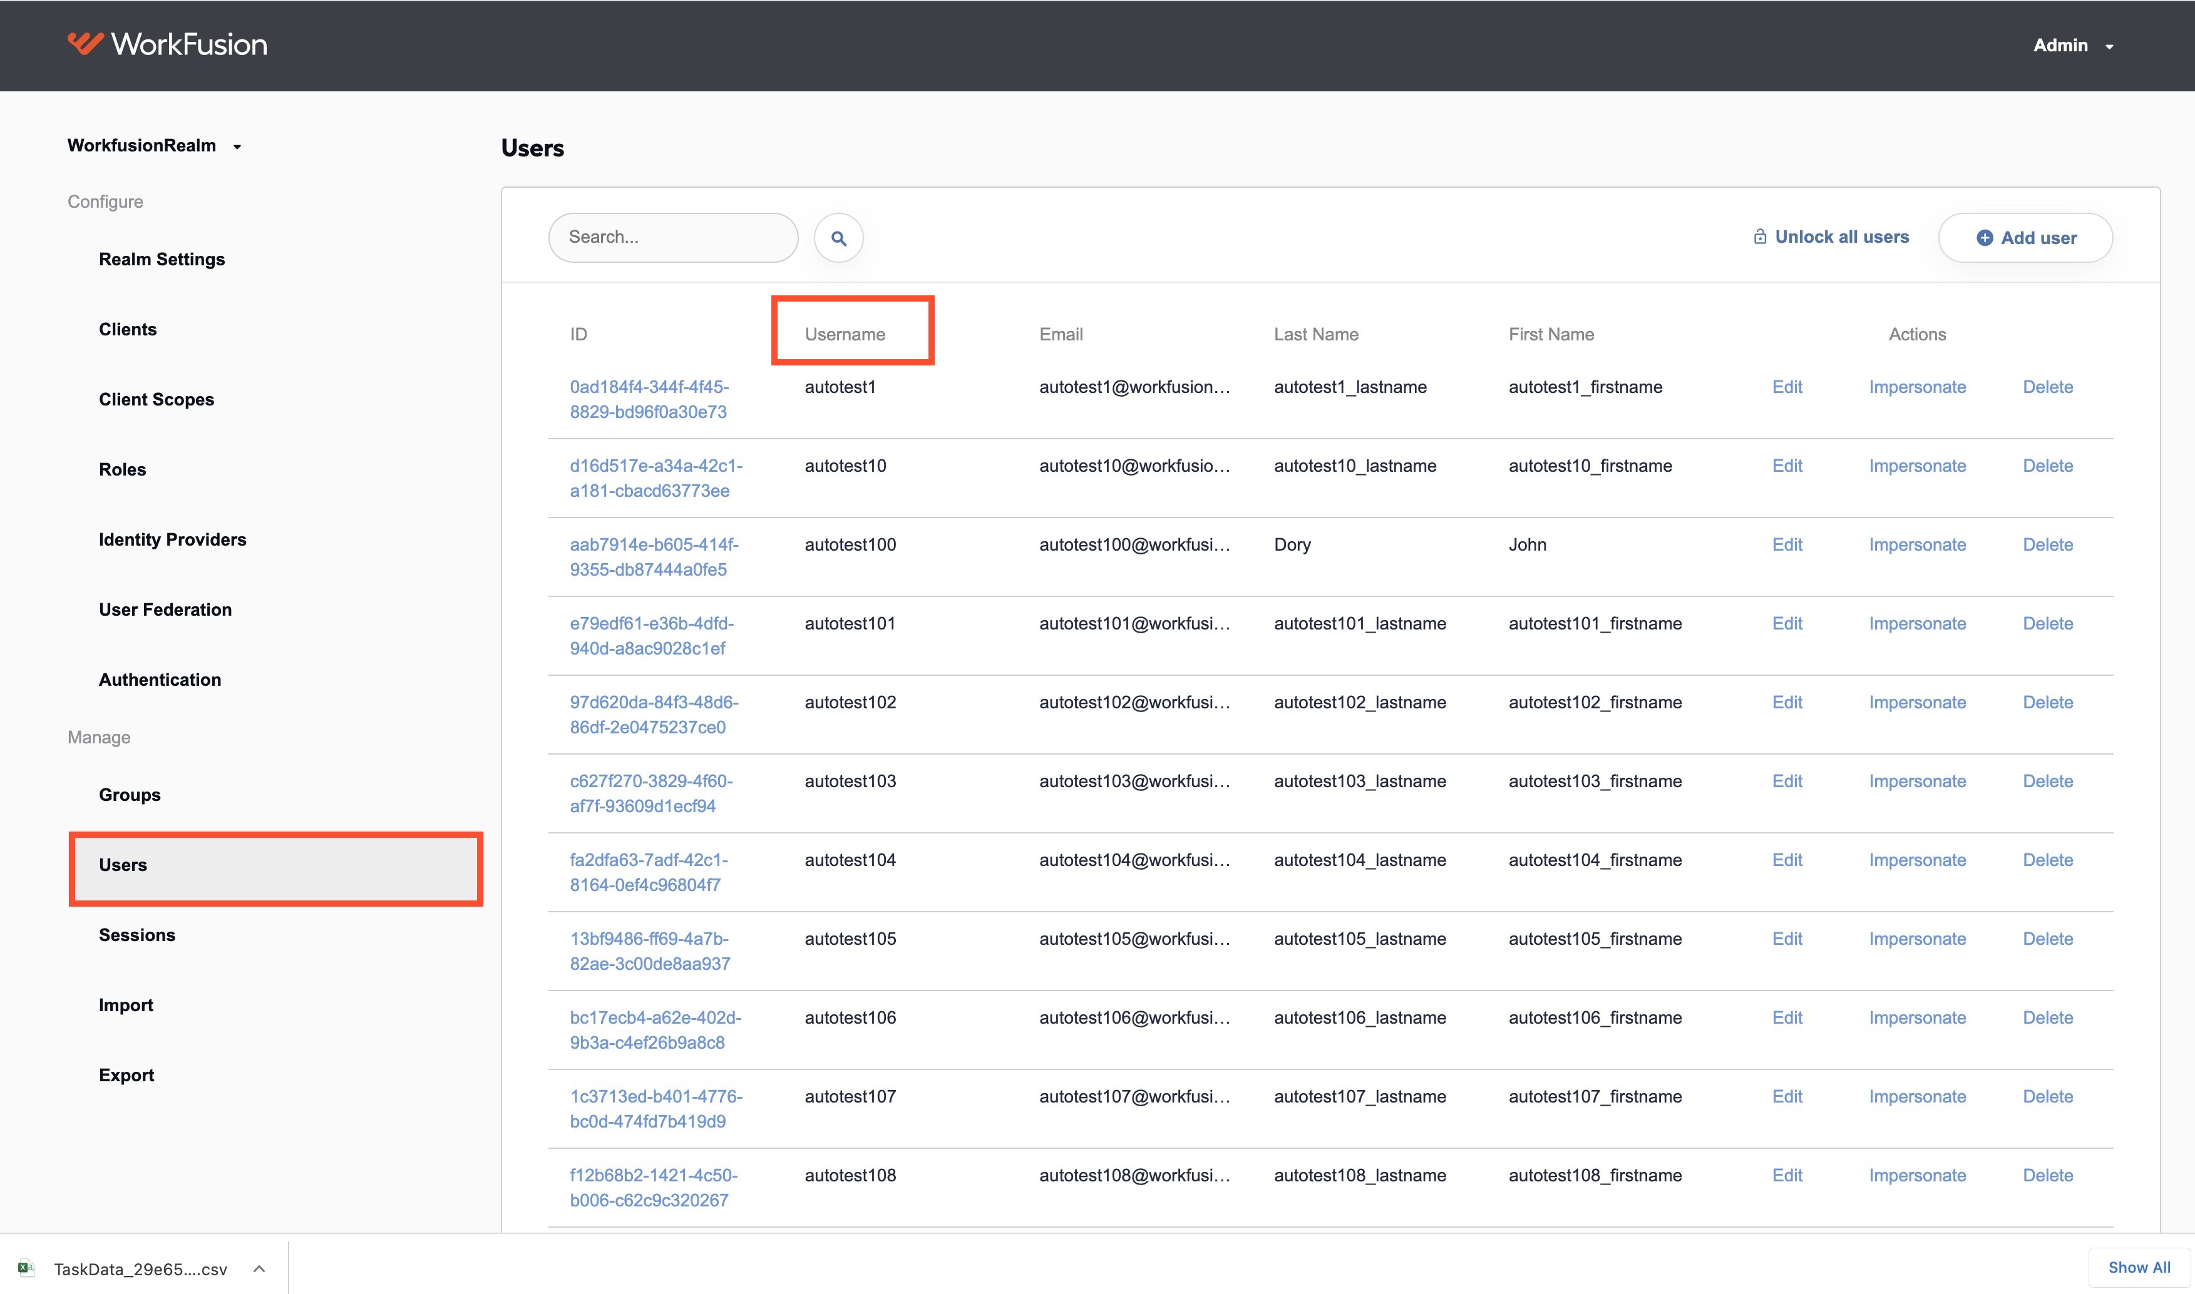Open user ID e79edf61 link
The height and width of the screenshot is (1294, 2195).
pyautogui.click(x=652, y=636)
